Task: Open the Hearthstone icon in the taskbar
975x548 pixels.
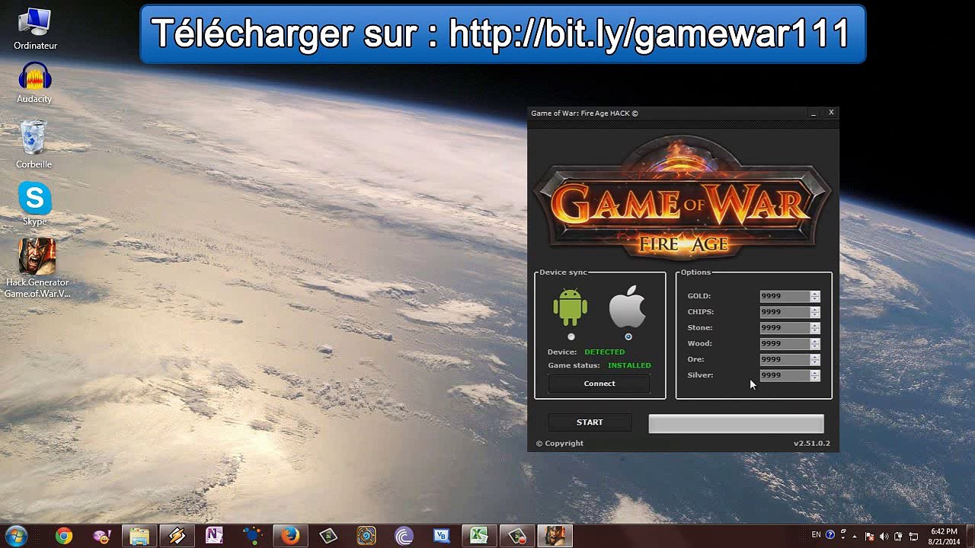Action: pos(366,537)
